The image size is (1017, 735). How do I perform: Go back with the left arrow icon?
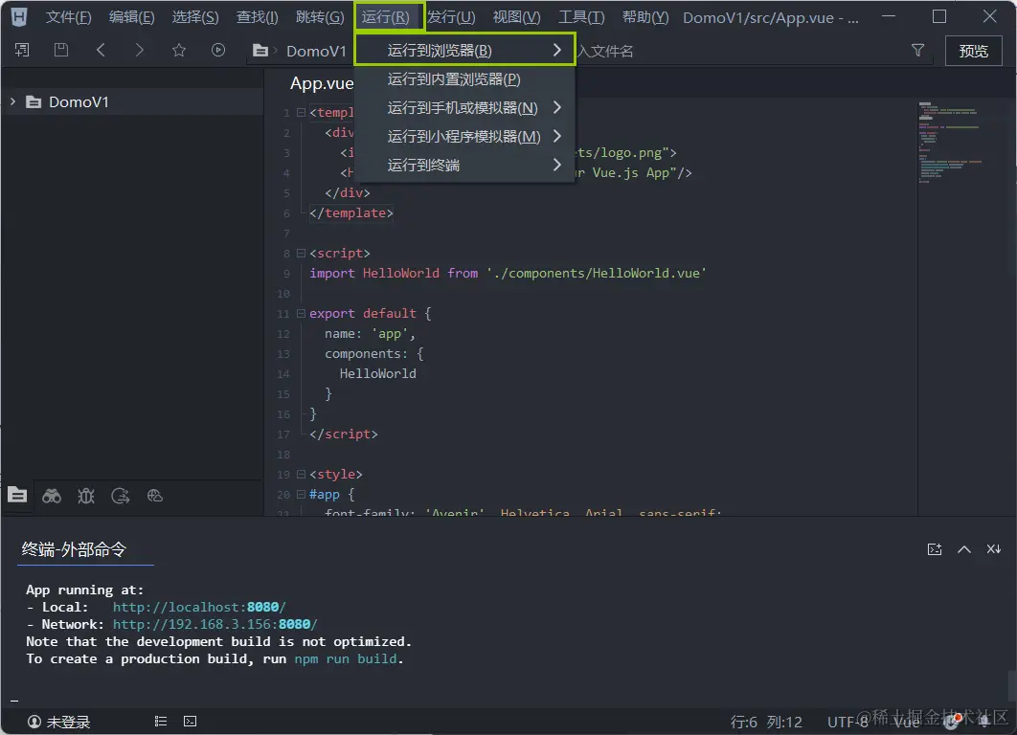click(x=101, y=50)
